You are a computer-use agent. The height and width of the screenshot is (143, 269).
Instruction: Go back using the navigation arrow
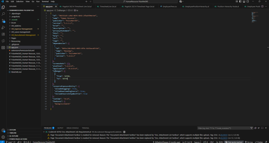(86, 1)
